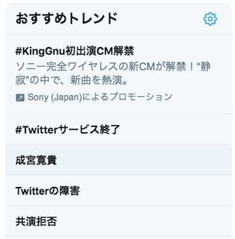Click the promoted arrow icon beside Sony (Japan)
This screenshot has height=239, width=235.
click(x=20, y=98)
